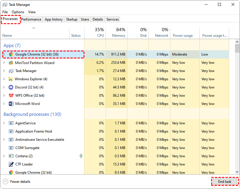
Task: Click the Windows Explorer folder icon
Action: click(x=10, y=79)
